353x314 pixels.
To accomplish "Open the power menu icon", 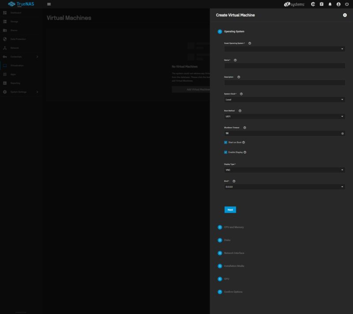I will (346, 4).
